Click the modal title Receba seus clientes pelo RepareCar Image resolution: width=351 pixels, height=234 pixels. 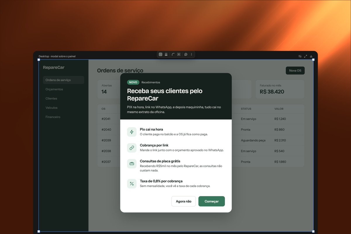(x=165, y=94)
